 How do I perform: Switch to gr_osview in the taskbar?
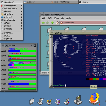pos(37,2)
